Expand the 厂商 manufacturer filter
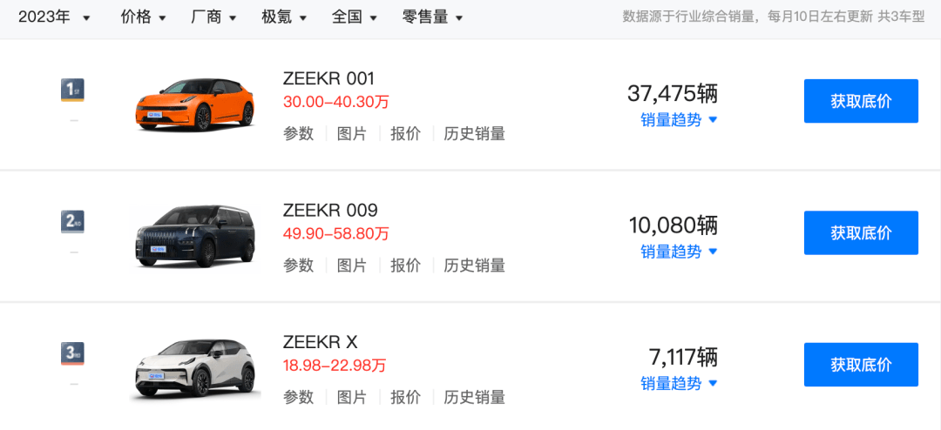941x430 pixels. (x=213, y=17)
